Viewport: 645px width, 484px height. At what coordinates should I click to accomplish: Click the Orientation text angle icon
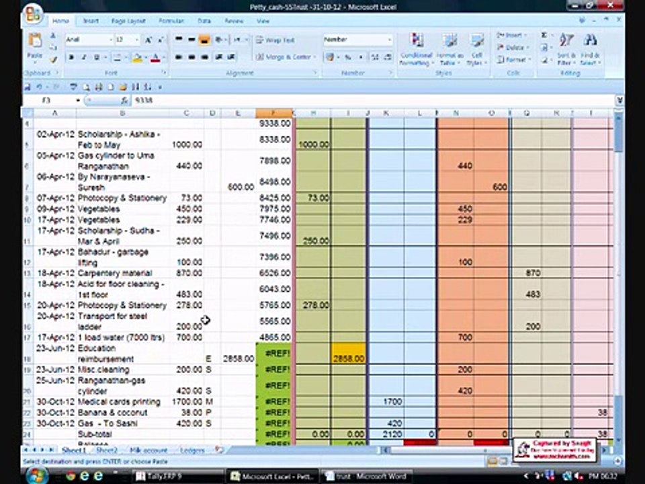219,40
